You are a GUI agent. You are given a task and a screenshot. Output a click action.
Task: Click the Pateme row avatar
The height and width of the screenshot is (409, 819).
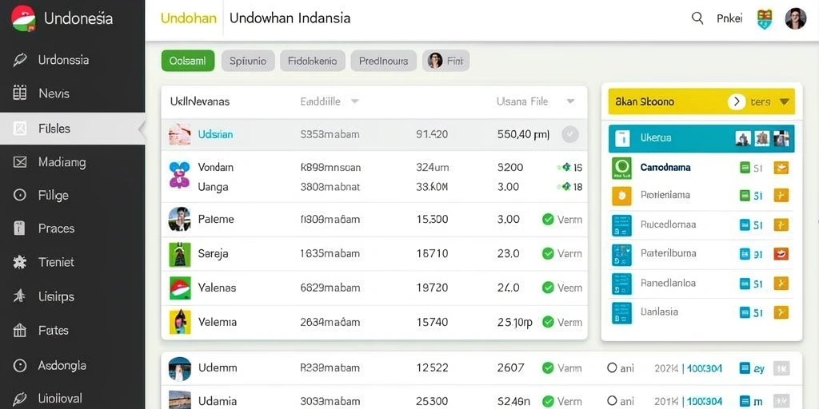(x=179, y=219)
